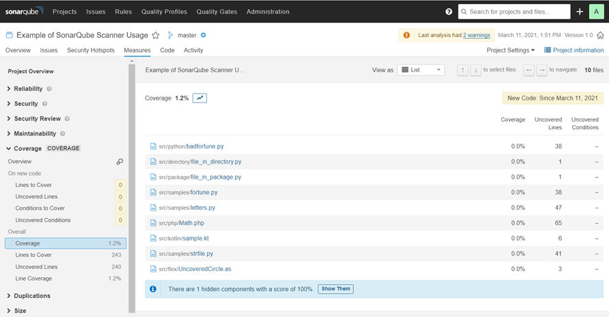Screen dimensions: 609x317
Task: Click file icon for UncoveredCircle.as
Action: [x=153, y=269]
